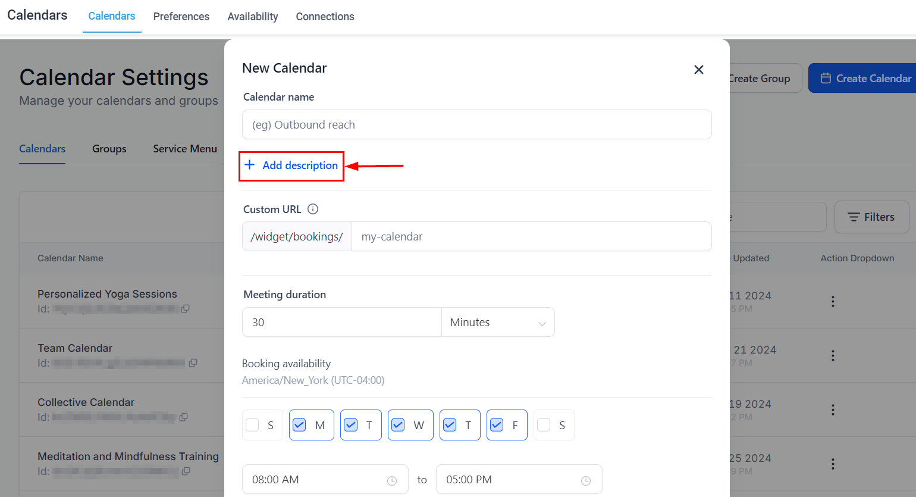Copy the Team Calendar ID
Viewport: 916px width, 497px height.
pyautogui.click(x=193, y=362)
